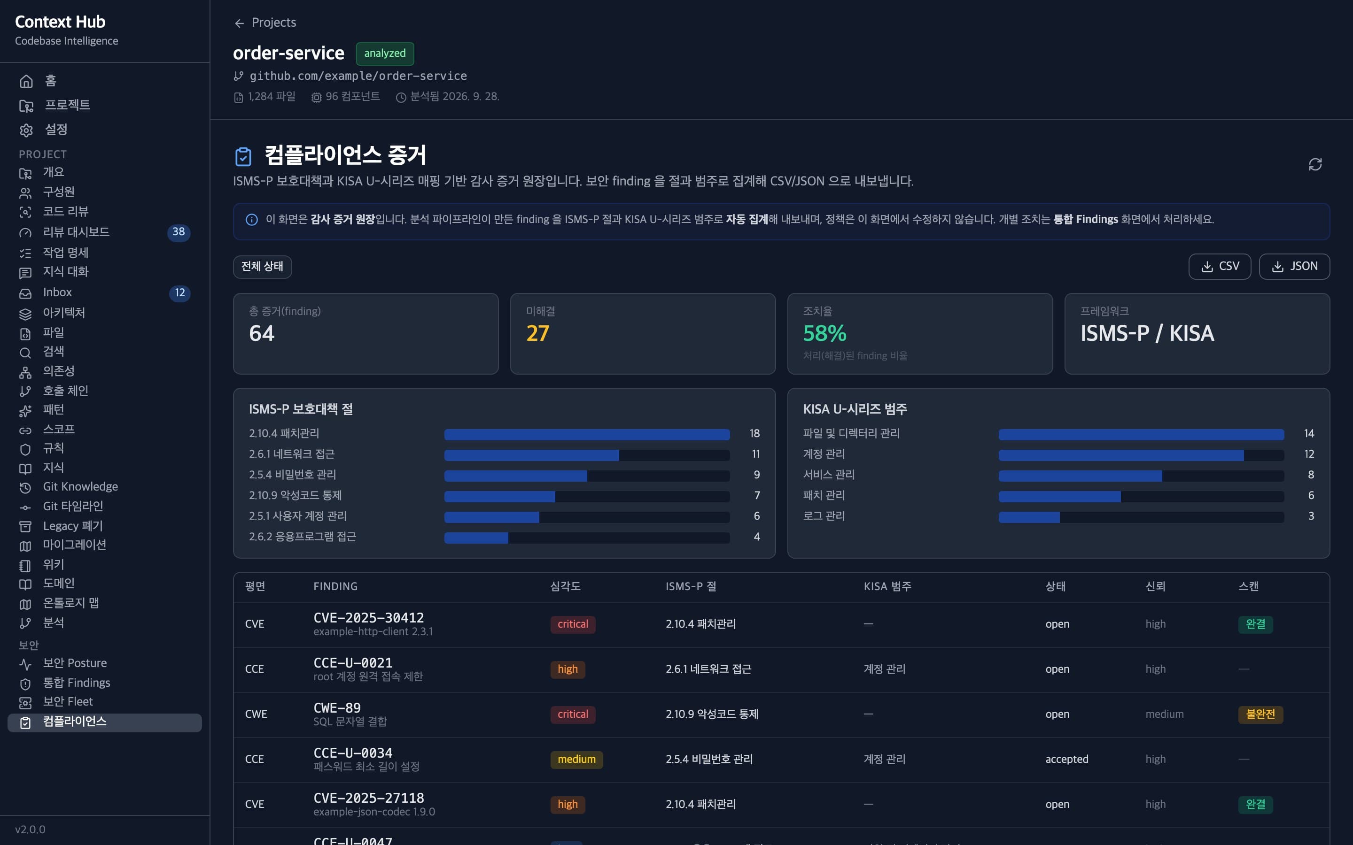Click the 미해결 27 summary card
The height and width of the screenshot is (845, 1353).
[642, 334]
